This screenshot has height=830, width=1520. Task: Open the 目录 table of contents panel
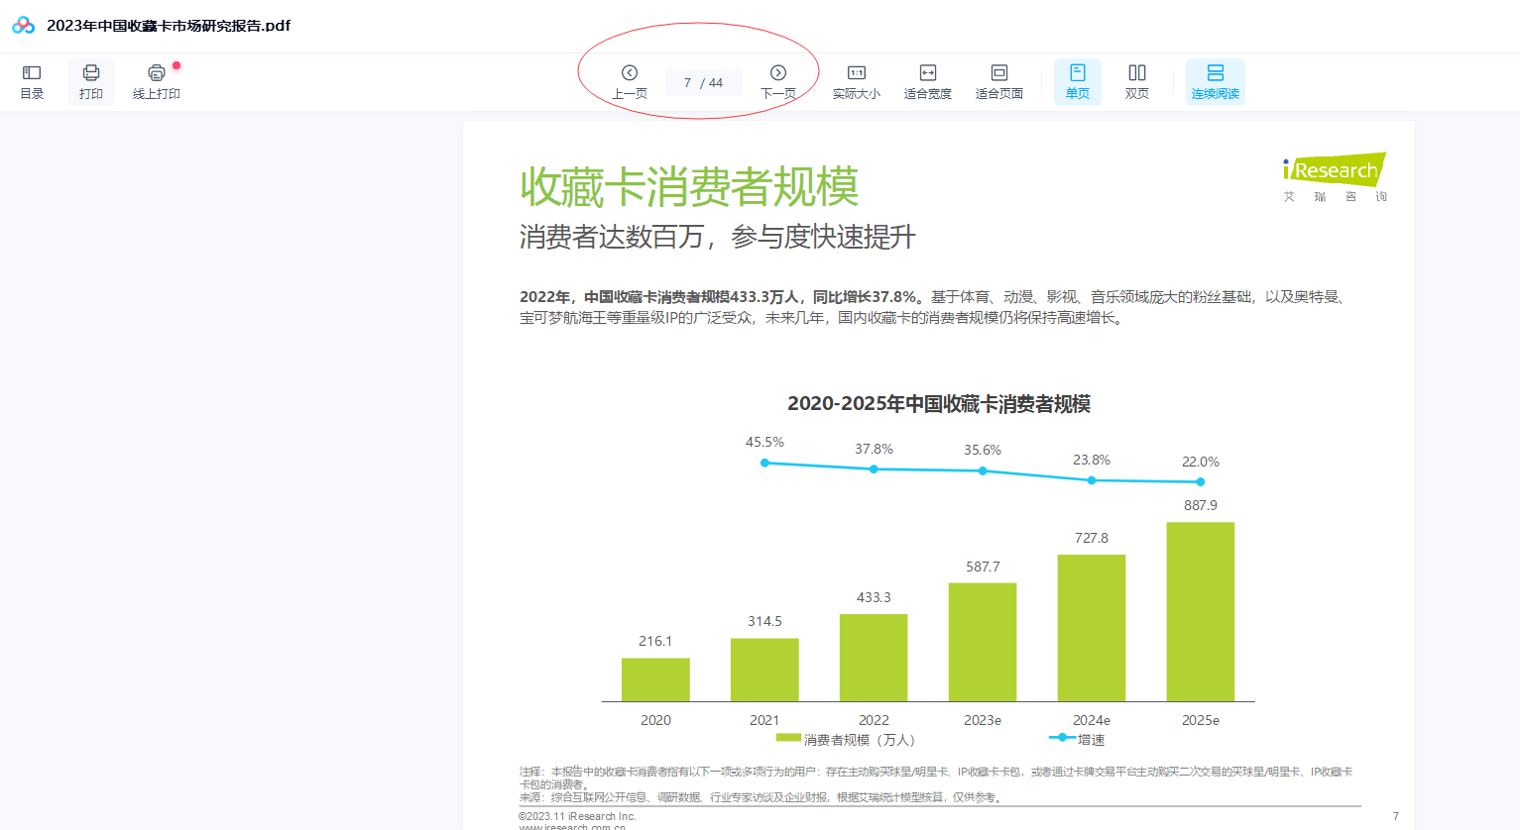tap(32, 81)
